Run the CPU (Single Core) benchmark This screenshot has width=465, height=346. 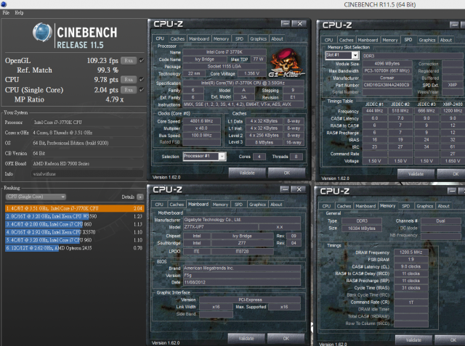point(129,90)
